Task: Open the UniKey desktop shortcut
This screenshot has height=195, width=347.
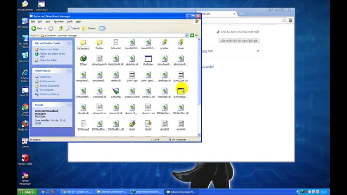Action: tap(25, 143)
